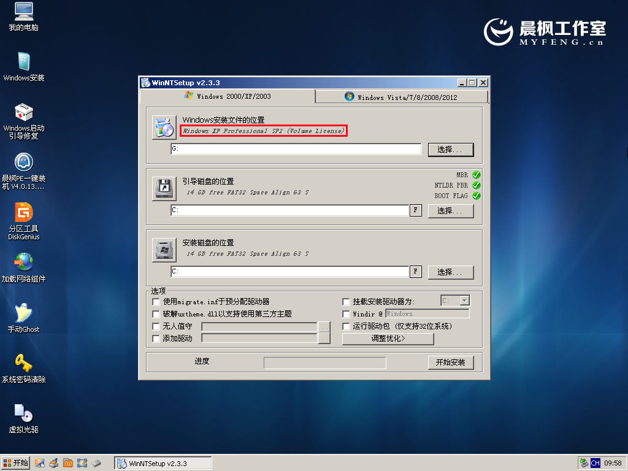Click the MBR green check indicator
This screenshot has height=471, width=628.
(x=476, y=175)
